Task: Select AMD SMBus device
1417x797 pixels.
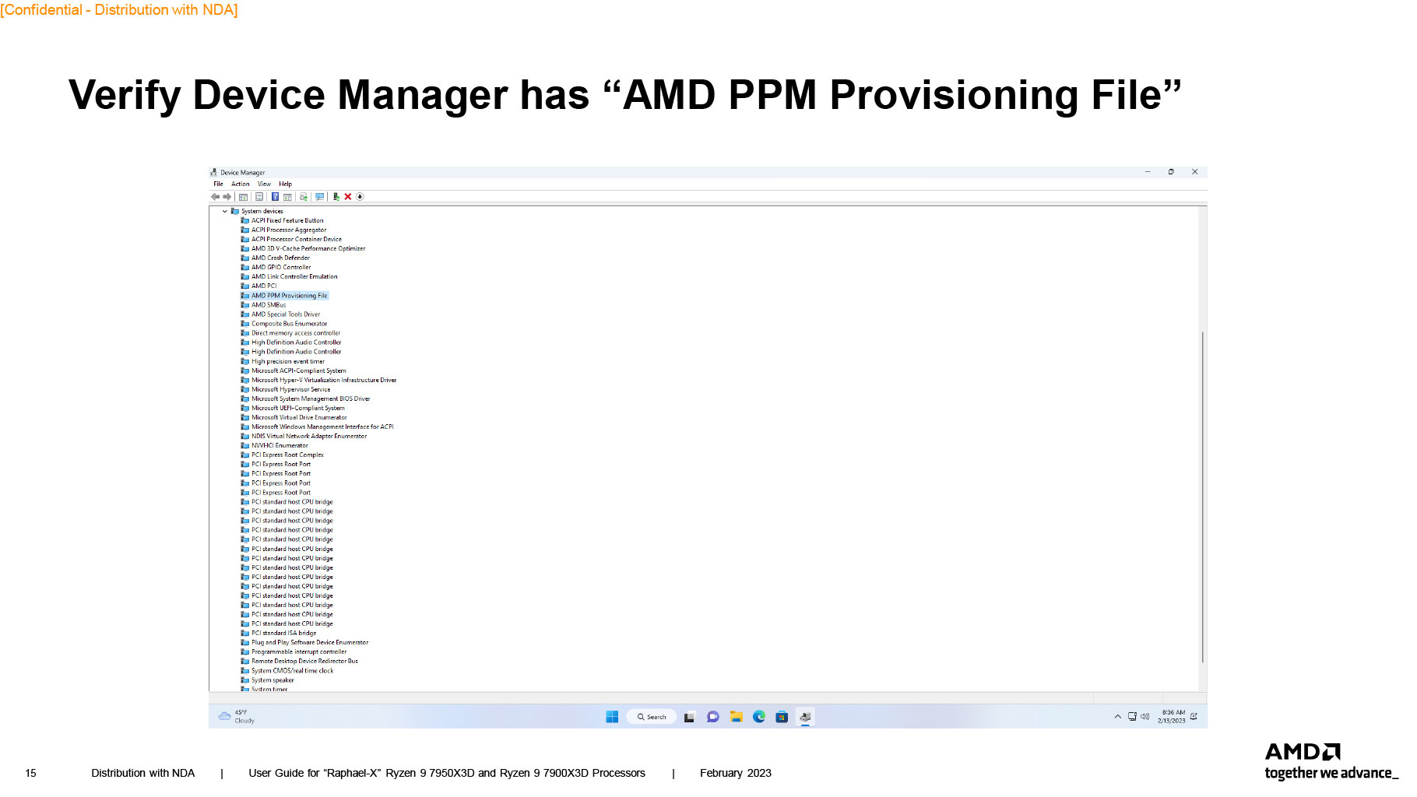Action: pyautogui.click(x=269, y=305)
